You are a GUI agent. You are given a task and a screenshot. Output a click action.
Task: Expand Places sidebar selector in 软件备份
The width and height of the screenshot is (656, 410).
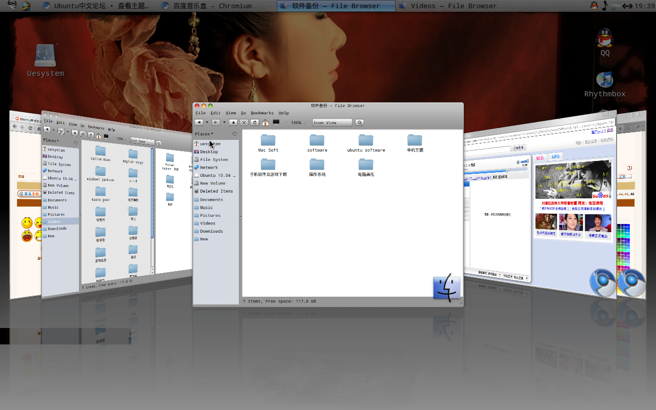point(204,134)
